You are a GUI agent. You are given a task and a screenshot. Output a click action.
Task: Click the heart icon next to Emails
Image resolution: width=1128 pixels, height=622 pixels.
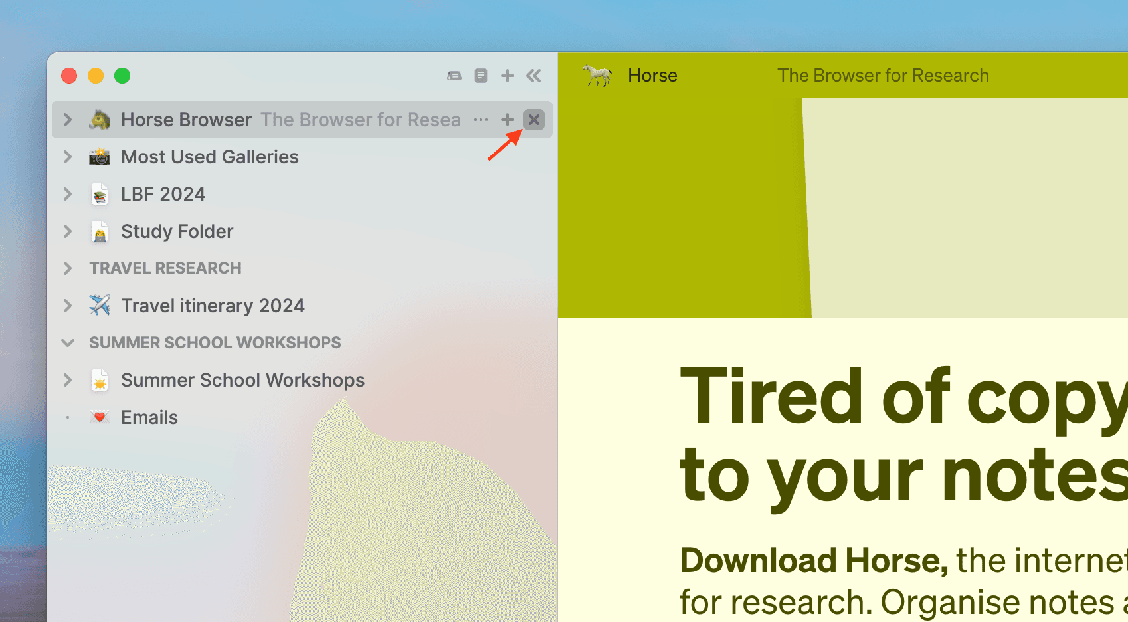point(100,417)
